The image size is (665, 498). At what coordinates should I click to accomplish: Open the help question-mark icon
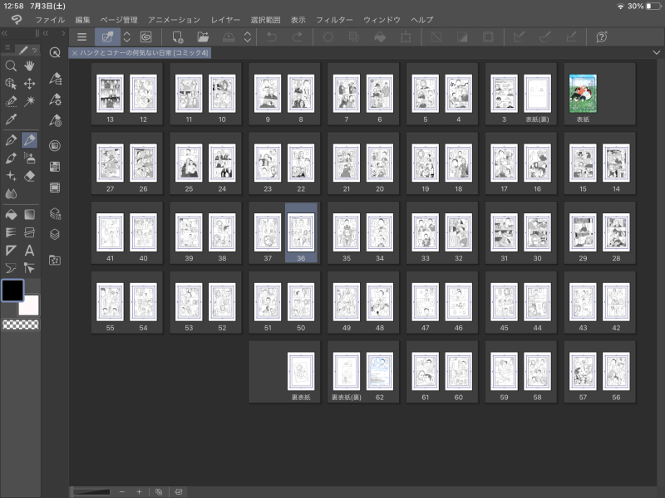pyautogui.click(x=601, y=37)
